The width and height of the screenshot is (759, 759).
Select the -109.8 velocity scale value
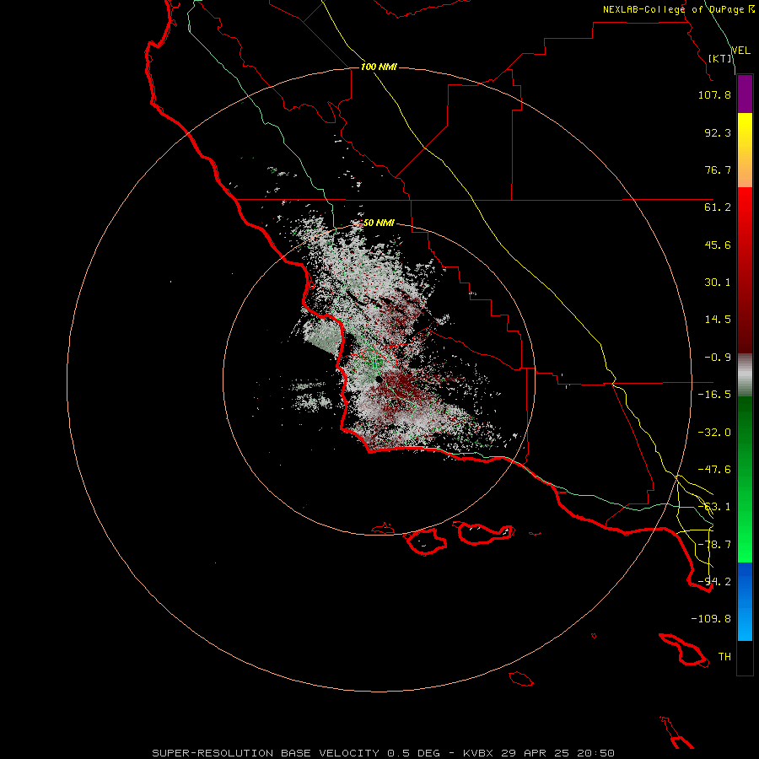click(711, 619)
